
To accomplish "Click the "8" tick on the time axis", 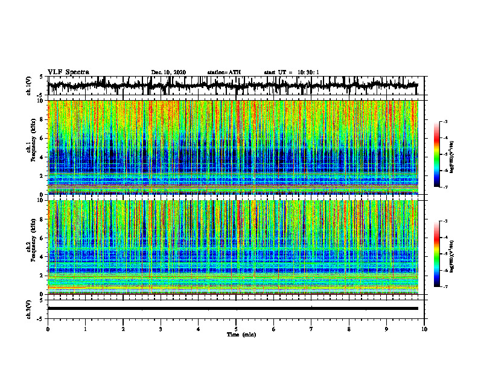I will (349, 329).
